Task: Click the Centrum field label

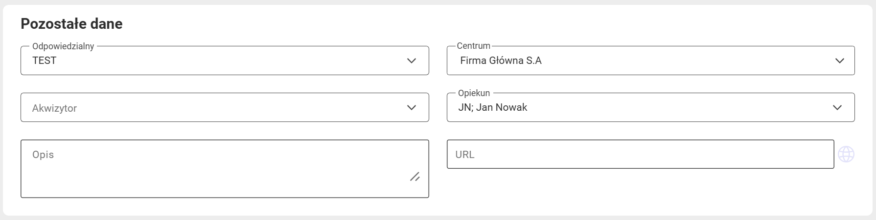Action: click(x=473, y=46)
